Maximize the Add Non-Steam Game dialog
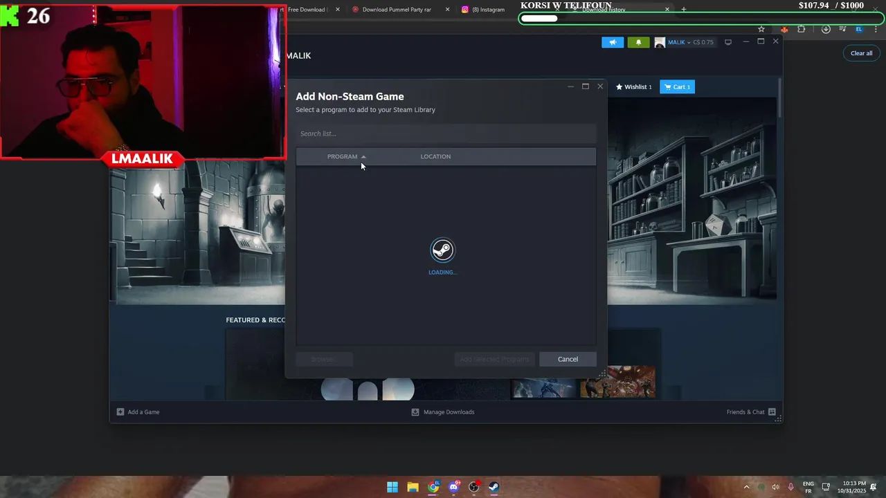The height and width of the screenshot is (498, 886). pyautogui.click(x=586, y=86)
